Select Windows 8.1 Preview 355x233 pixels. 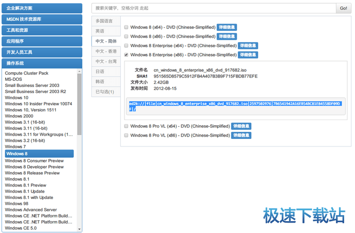(x=26, y=185)
